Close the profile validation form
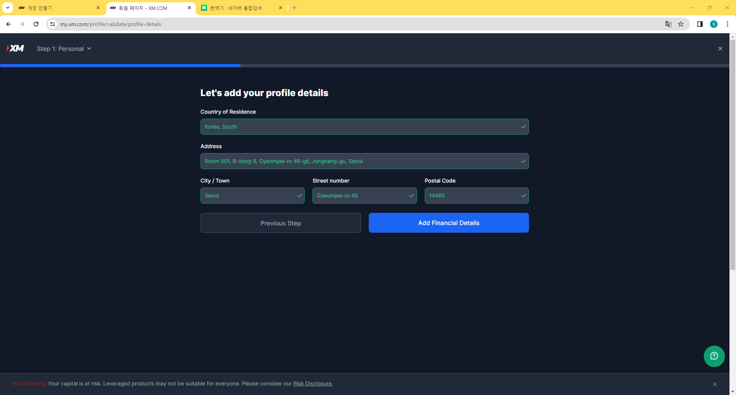The height and width of the screenshot is (395, 736). 720,49
